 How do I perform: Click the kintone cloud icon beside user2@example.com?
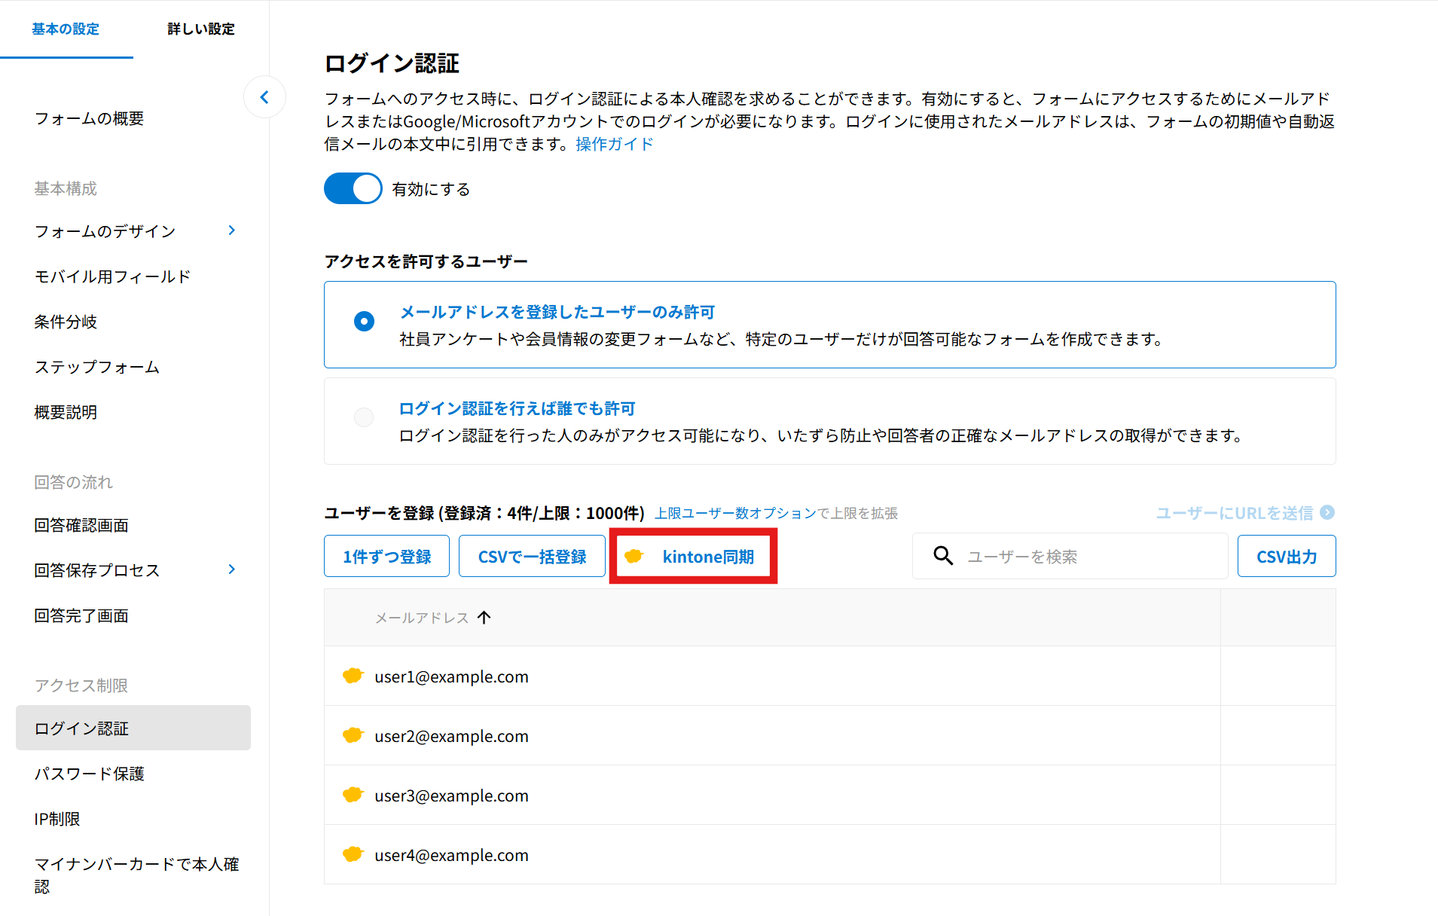(x=353, y=735)
